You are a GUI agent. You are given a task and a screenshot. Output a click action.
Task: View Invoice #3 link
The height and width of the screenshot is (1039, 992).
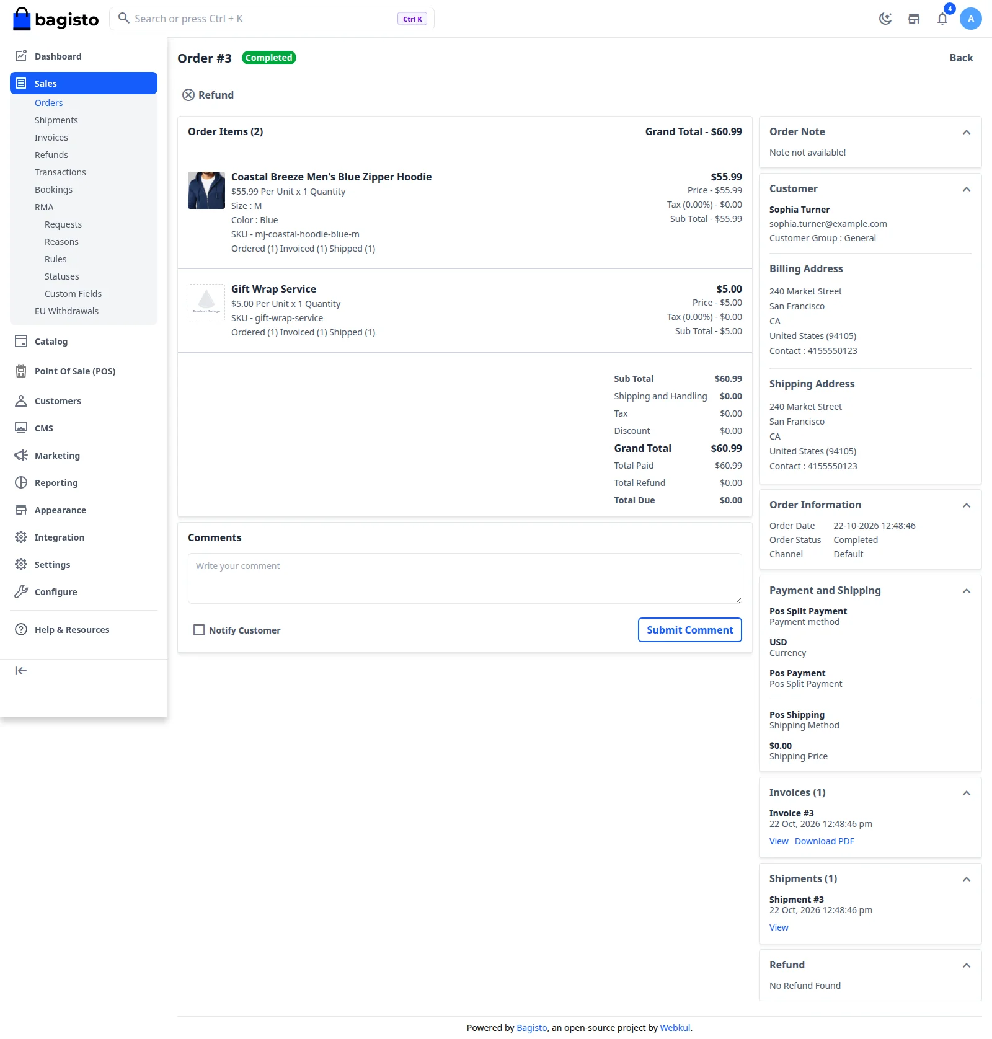779,841
